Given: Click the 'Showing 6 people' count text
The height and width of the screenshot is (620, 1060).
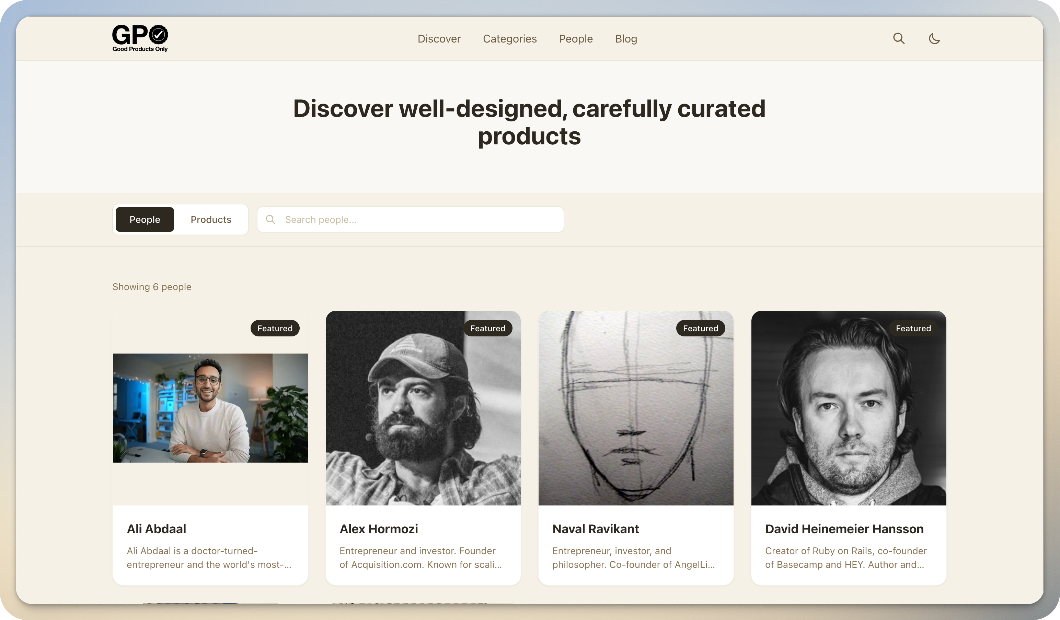Looking at the screenshot, I should point(152,287).
